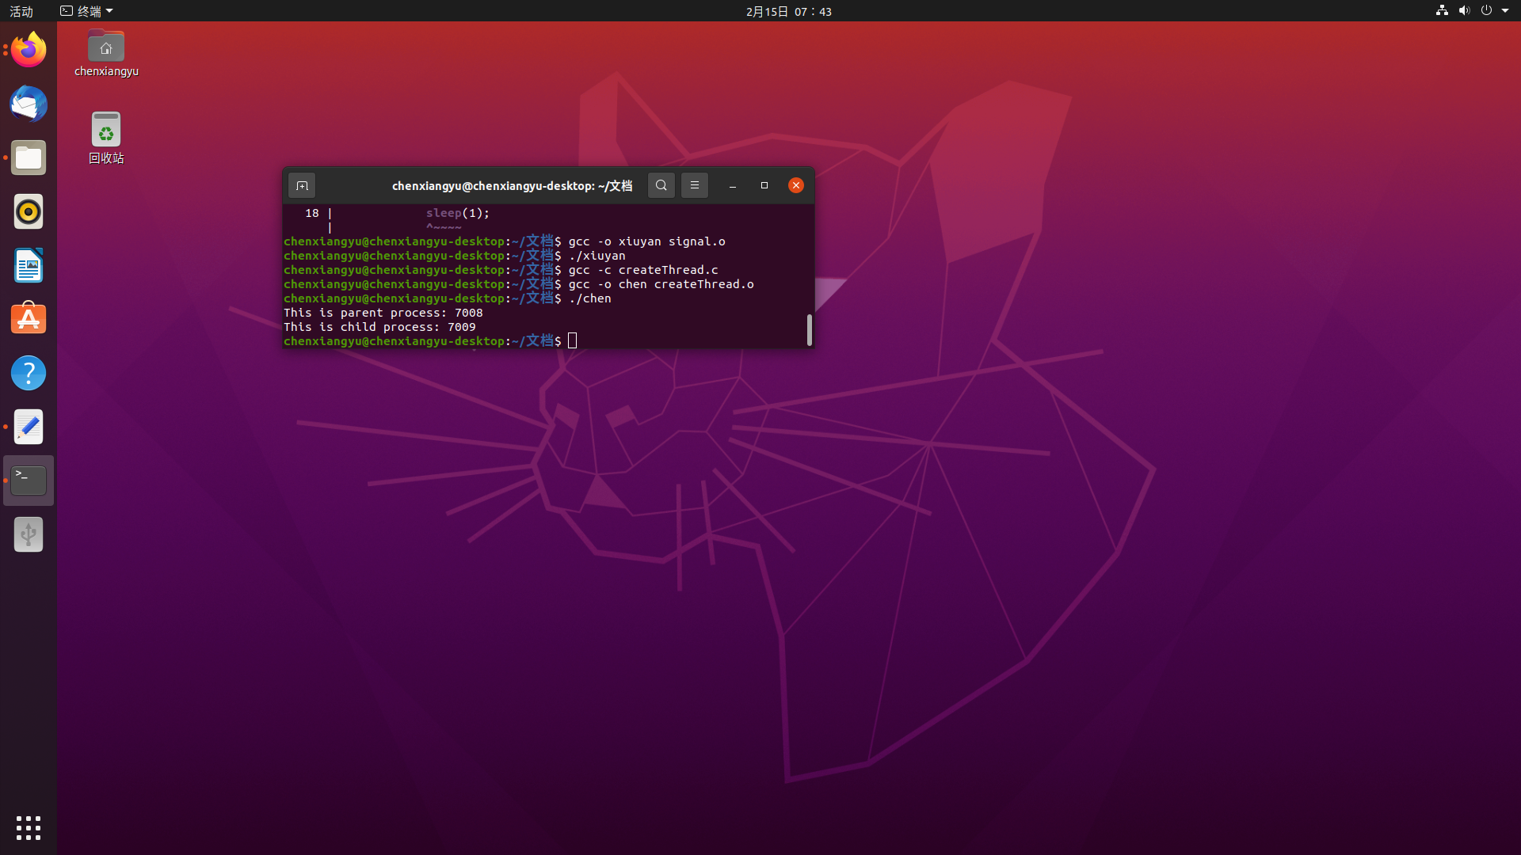The height and width of the screenshot is (855, 1521).
Task: Open Firefox from the dock
Action: (29, 50)
